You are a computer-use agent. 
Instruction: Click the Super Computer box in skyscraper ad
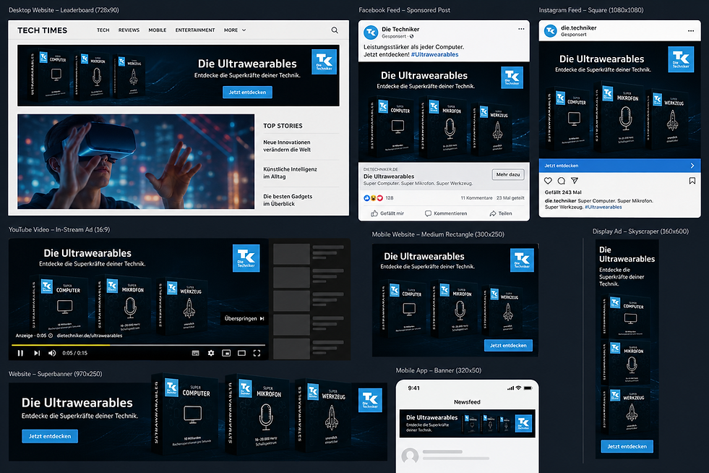627,316
